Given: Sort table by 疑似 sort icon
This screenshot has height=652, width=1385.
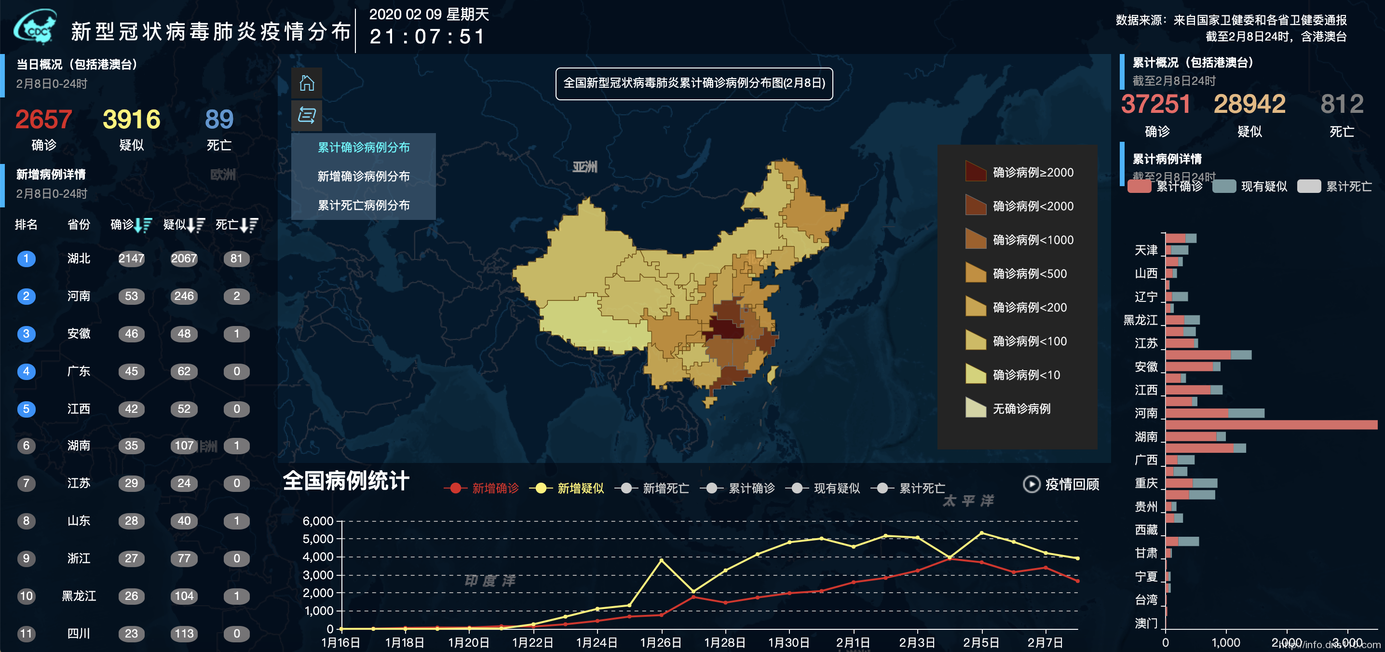Looking at the screenshot, I should 196,225.
